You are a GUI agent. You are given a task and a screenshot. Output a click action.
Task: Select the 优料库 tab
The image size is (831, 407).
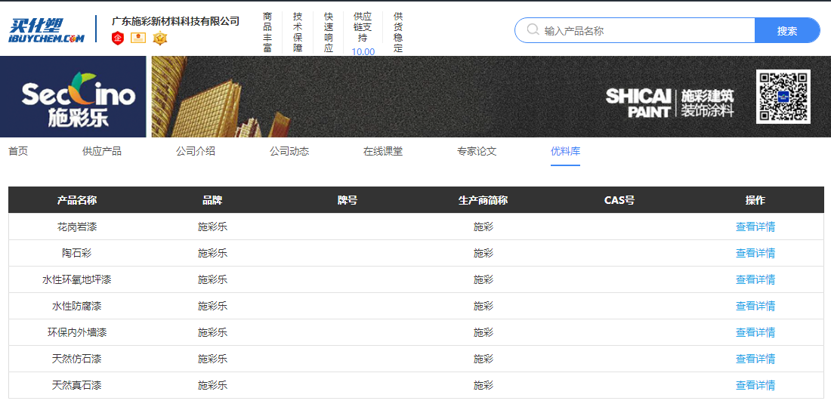(x=566, y=152)
